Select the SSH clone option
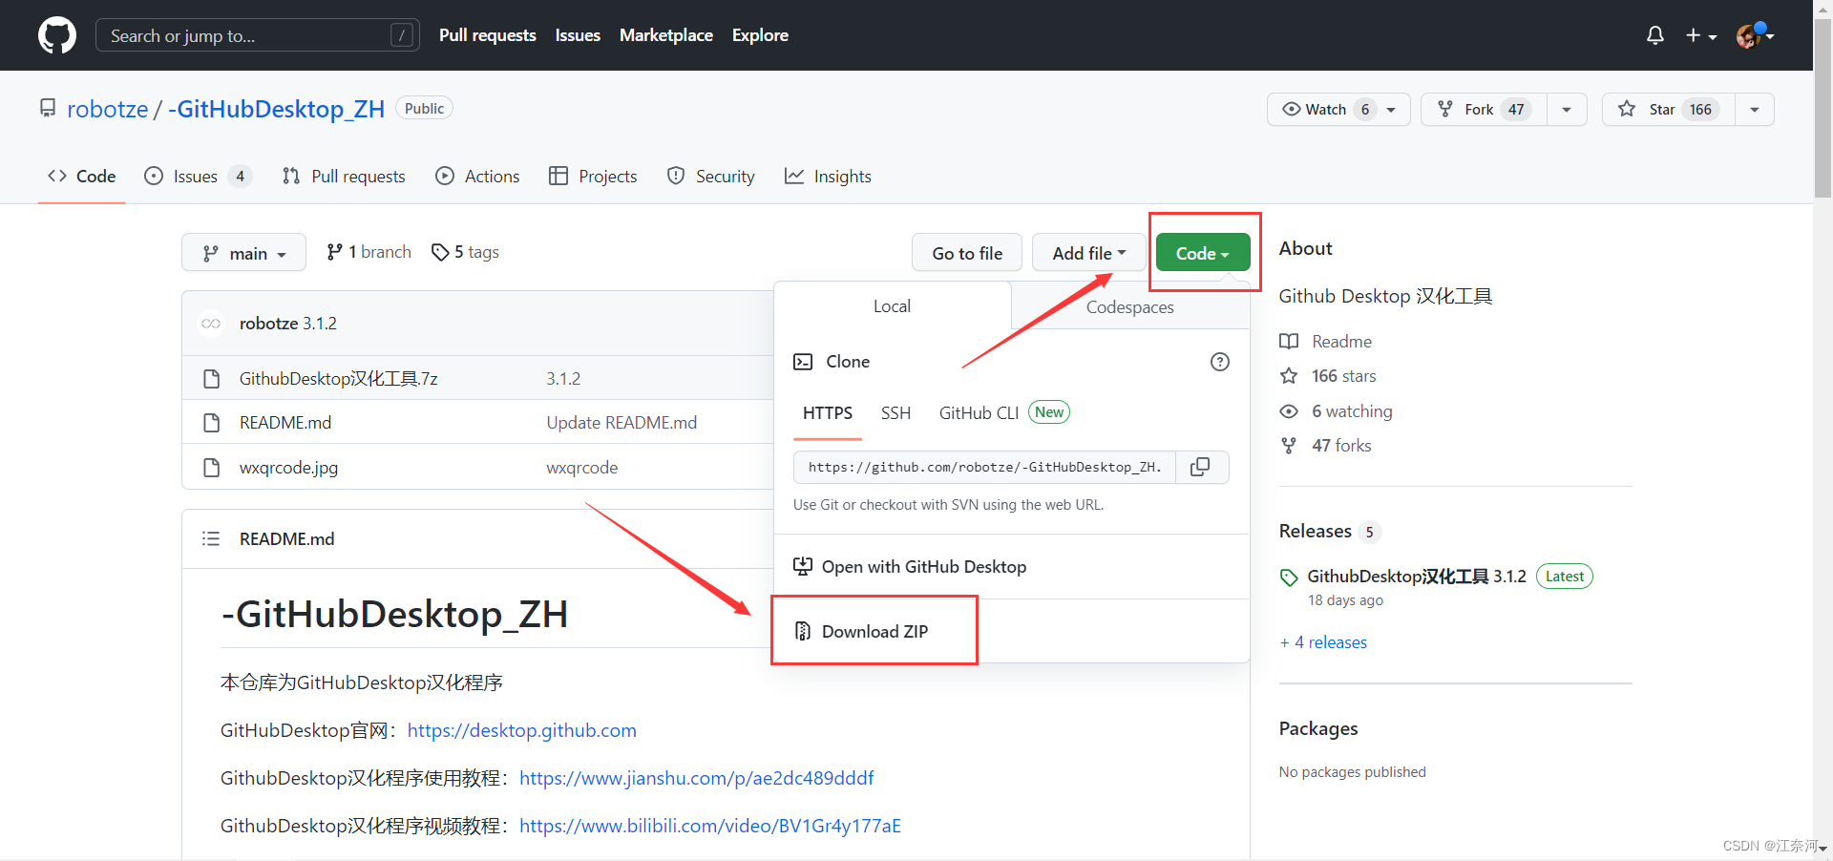Image resolution: width=1833 pixels, height=861 pixels. (x=895, y=413)
